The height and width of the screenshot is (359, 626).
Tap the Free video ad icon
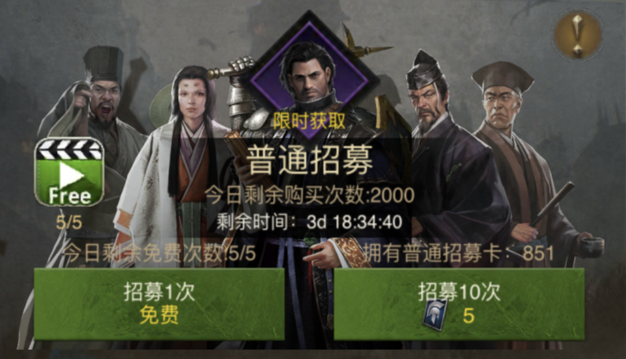(x=69, y=171)
